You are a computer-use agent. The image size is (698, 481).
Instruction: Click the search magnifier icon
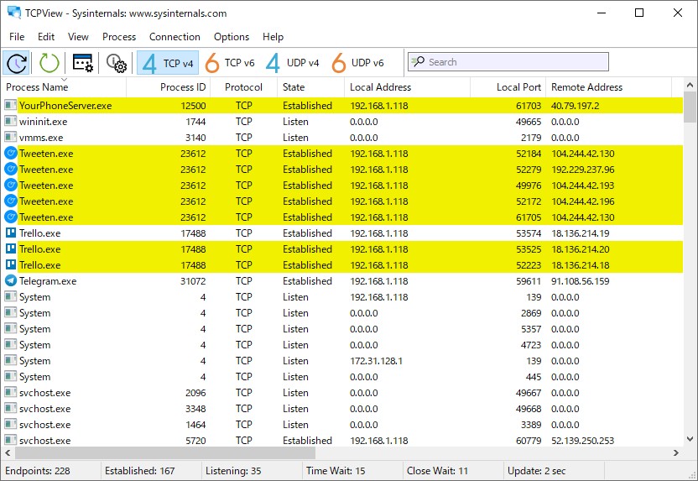point(418,61)
